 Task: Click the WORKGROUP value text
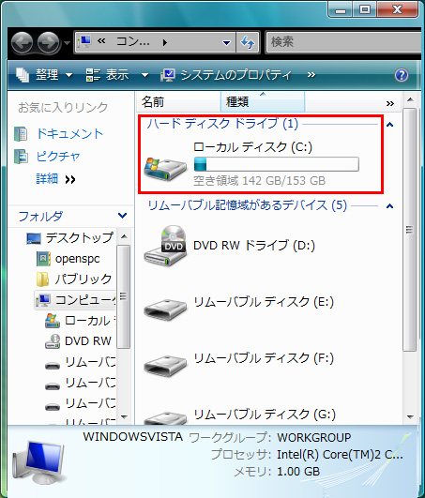[314, 438]
